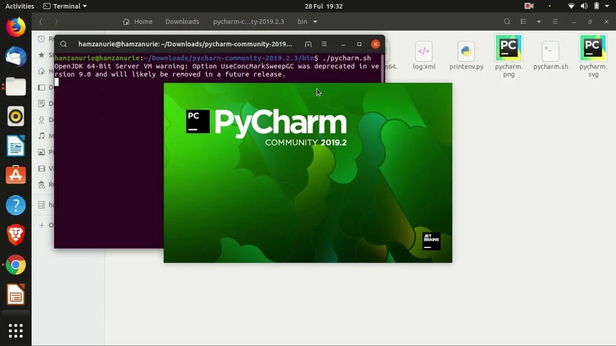Viewport: 616px width, 346px height.
Task: Go back in the Files window
Action: click(x=41, y=22)
